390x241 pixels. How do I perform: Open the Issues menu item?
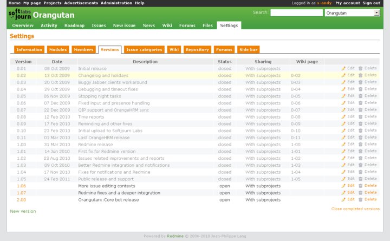[99, 25]
